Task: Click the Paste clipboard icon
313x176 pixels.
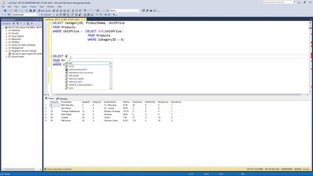Action: click(x=80, y=11)
